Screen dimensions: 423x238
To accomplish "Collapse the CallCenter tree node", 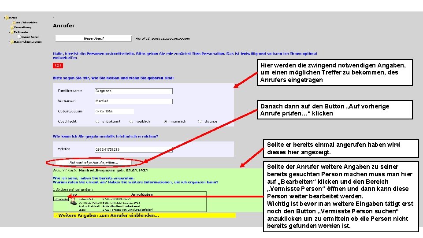I will tap(9, 32).
